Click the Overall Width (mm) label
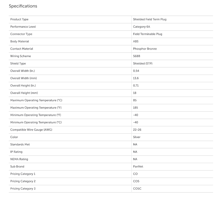Viewport: 223px width, 199px height. [23, 78]
